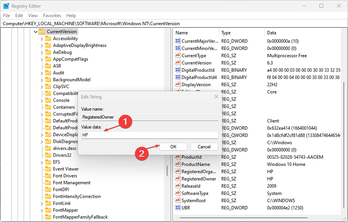The image size is (348, 222).
Task: Click the data 'Windows 10 Home'
Action: [286, 164]
